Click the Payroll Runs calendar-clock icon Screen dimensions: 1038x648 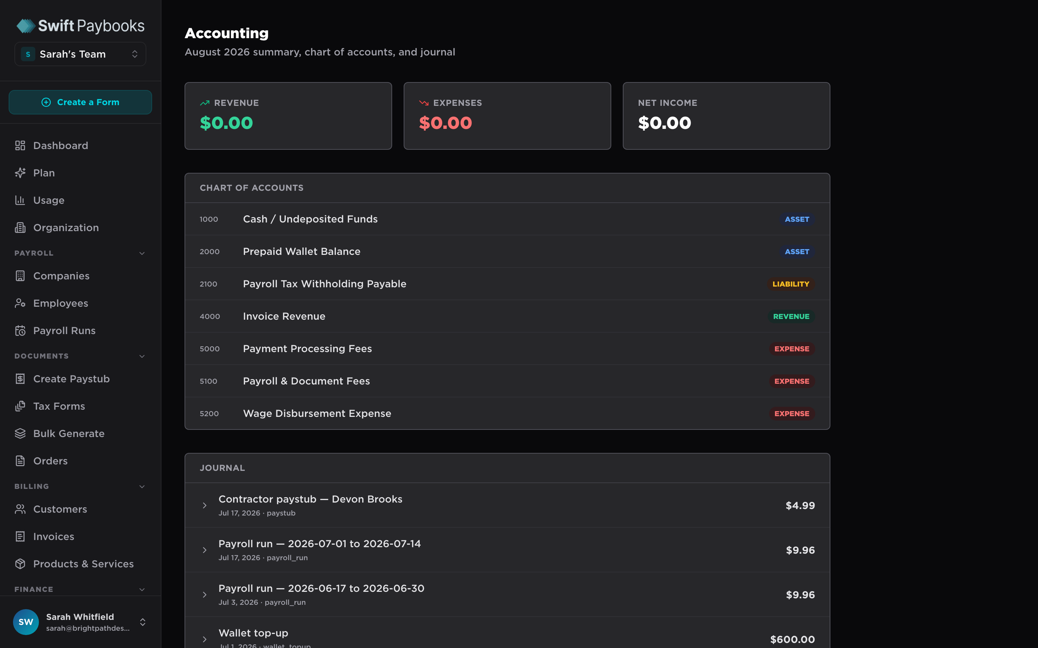coord(20,330)
